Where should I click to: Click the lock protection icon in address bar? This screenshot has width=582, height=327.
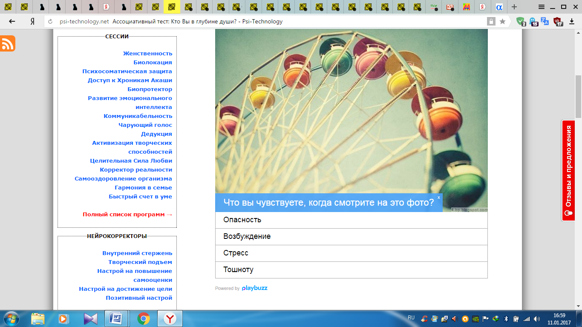[x=491, y=21]
